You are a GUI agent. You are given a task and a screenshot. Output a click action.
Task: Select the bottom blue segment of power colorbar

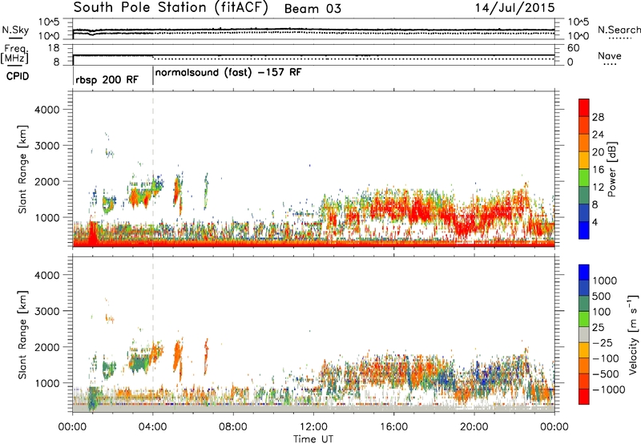pos(584,231)
